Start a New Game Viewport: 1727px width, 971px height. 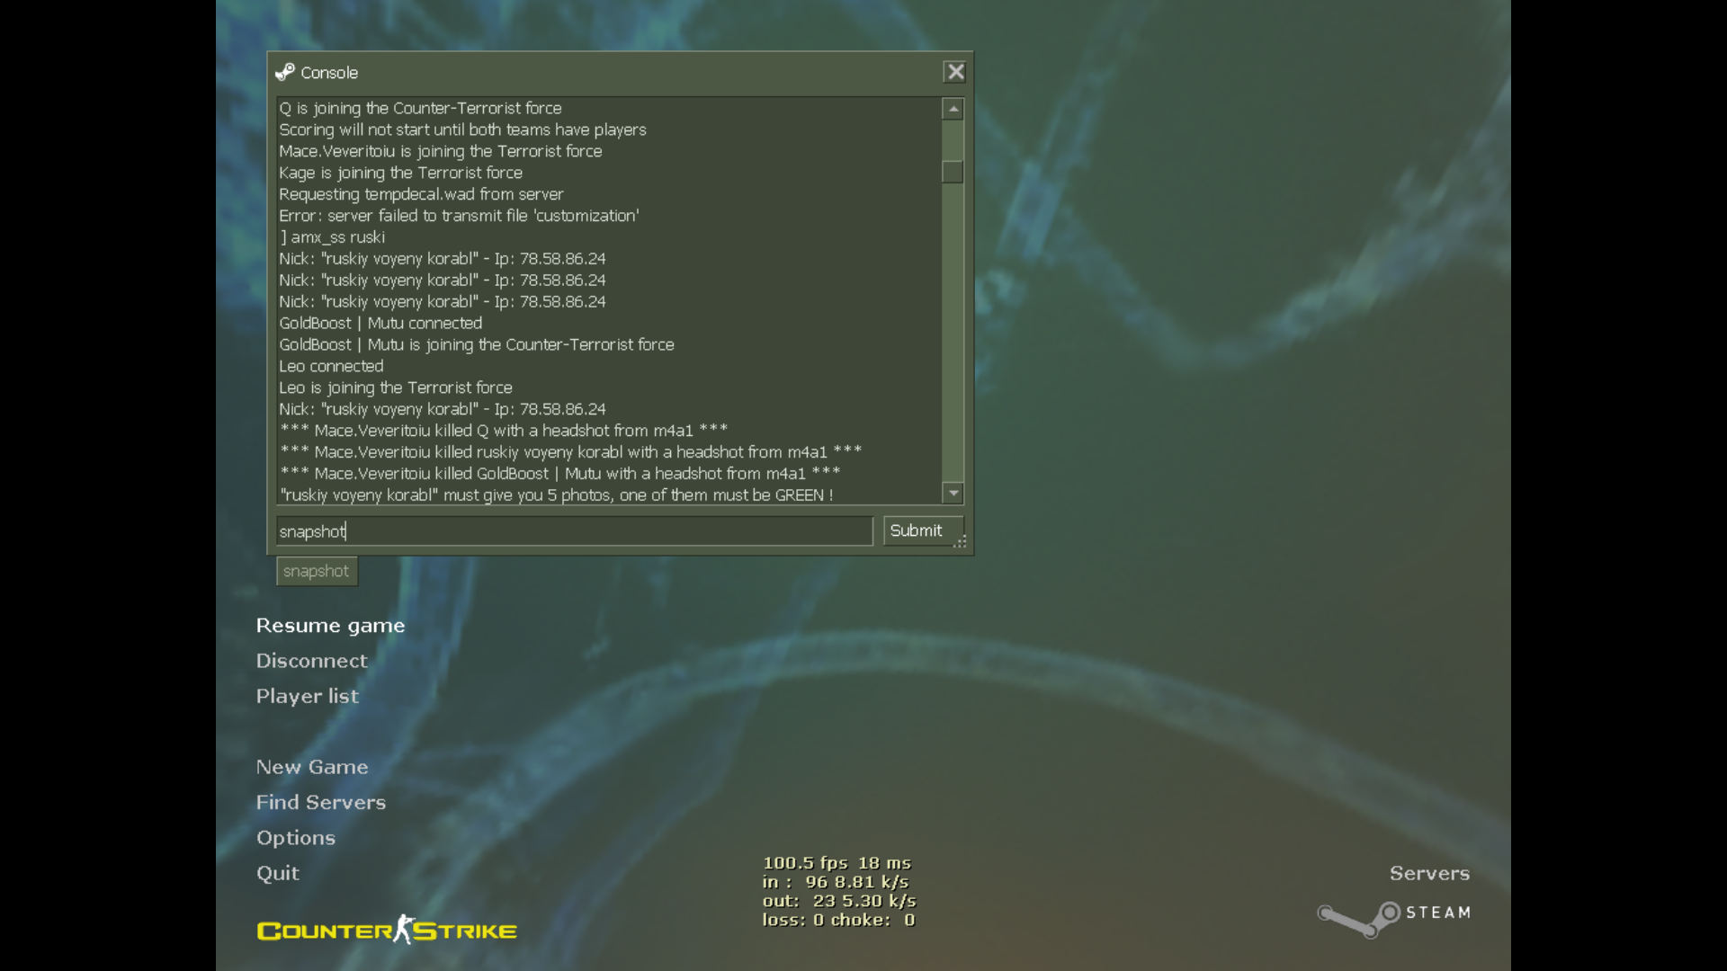pyautogui.click(x=311, y=767)
